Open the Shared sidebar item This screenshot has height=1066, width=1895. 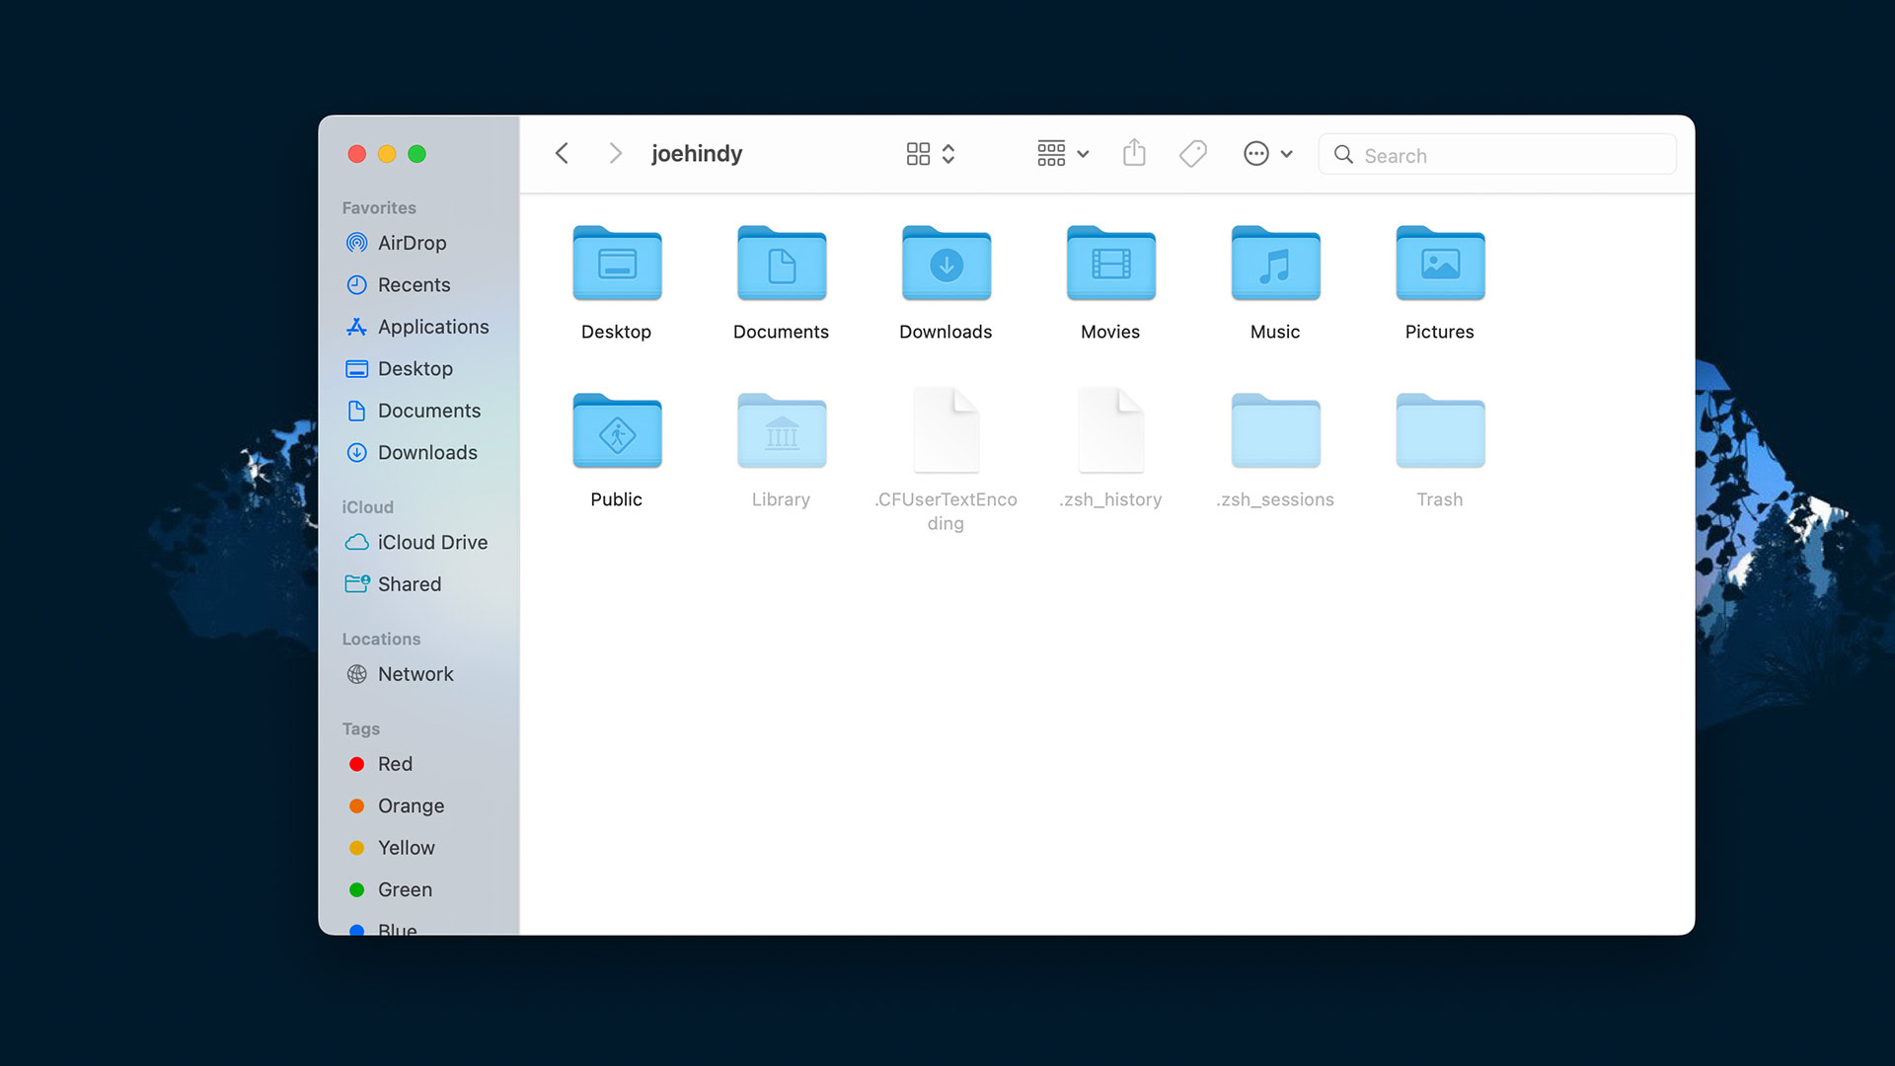[x=409, y=584]
